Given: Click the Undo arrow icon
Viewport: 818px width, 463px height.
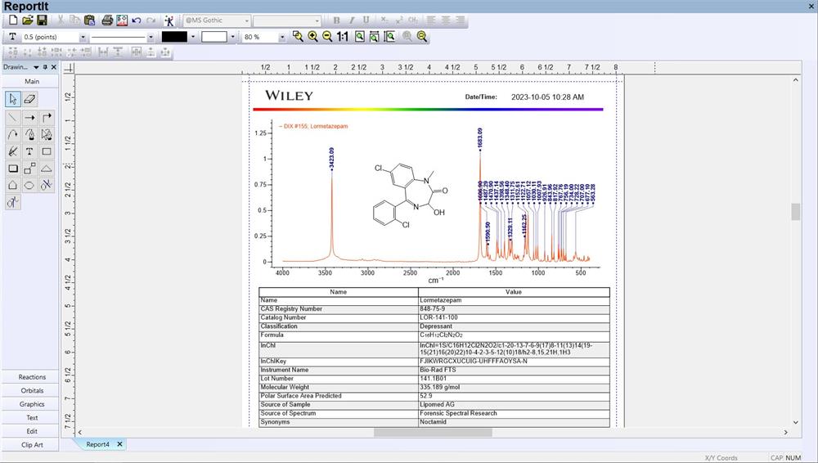Looking at the screenshot, I should pyautogui.click(x=137, y=20).
